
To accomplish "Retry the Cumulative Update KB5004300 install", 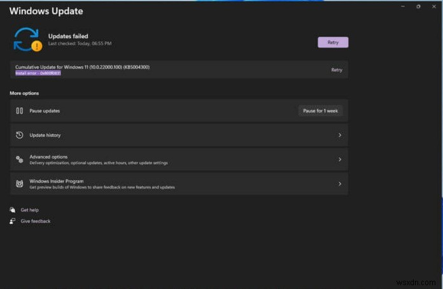I will pyautogui.click(x=337, y=70).
